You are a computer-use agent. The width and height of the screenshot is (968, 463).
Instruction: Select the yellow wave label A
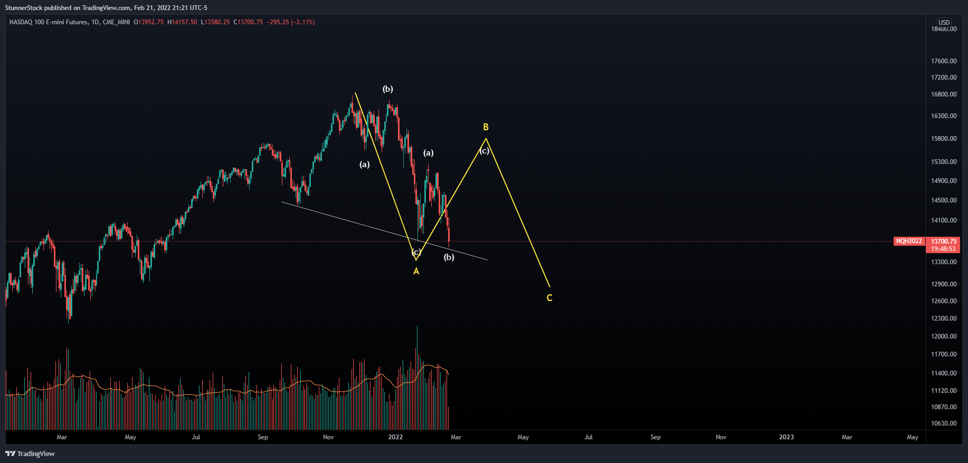coord(416,271)
